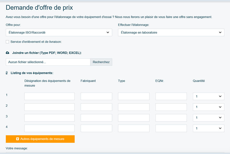The width and height of the screenshot is (230, 154).
Task: Click the Fabricant field in row 2
Action: (x=96, y=107)
